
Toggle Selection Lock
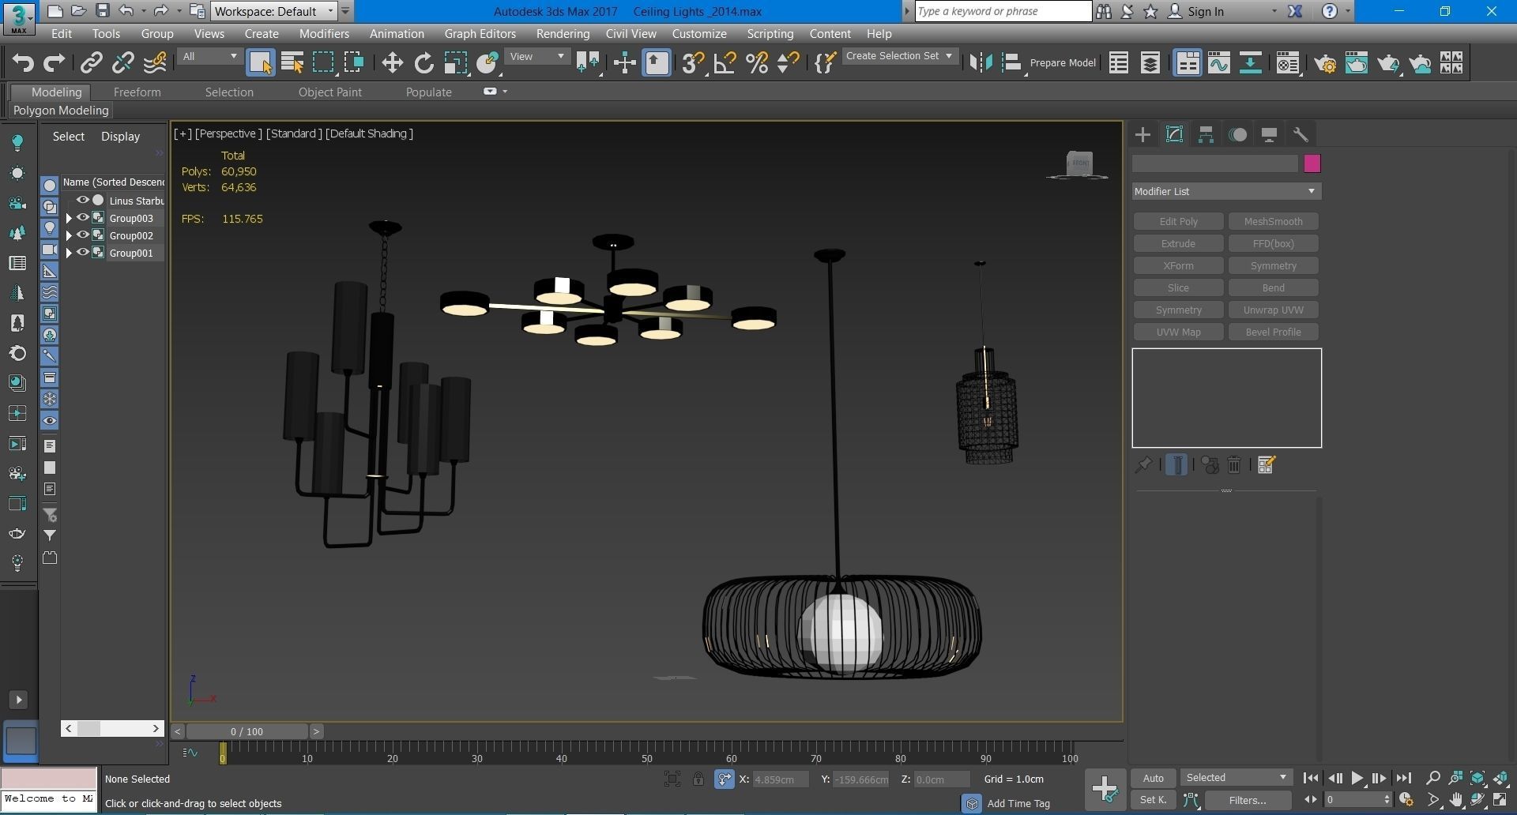[698, 779]
